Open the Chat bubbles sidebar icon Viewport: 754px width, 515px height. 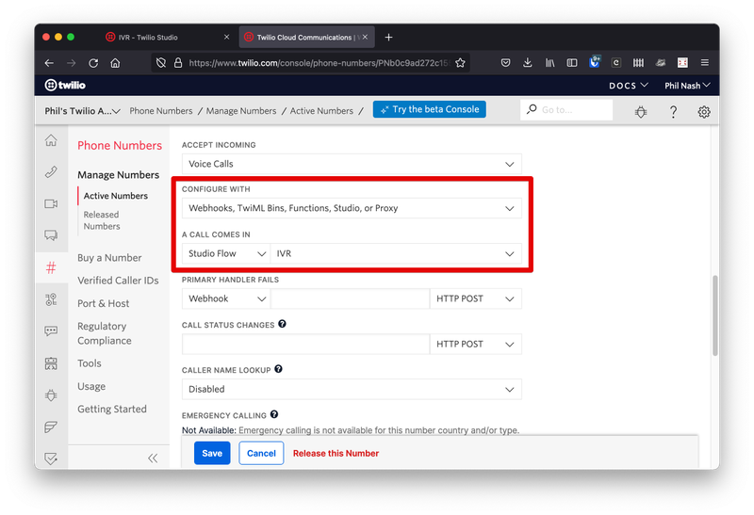[51, 235]
